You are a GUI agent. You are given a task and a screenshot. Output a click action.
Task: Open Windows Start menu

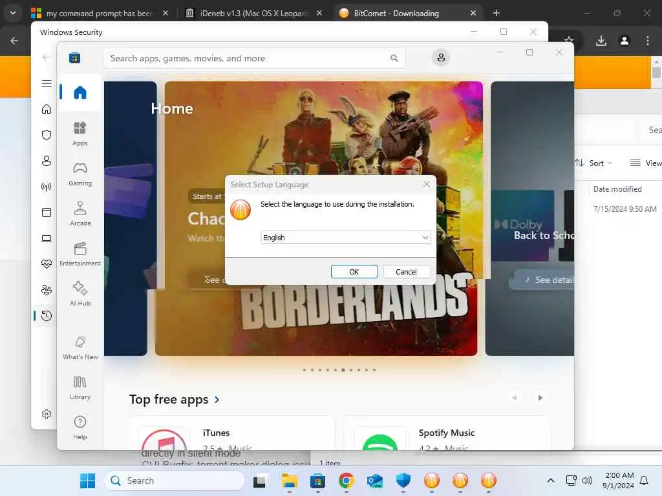(x=88, y=480)
